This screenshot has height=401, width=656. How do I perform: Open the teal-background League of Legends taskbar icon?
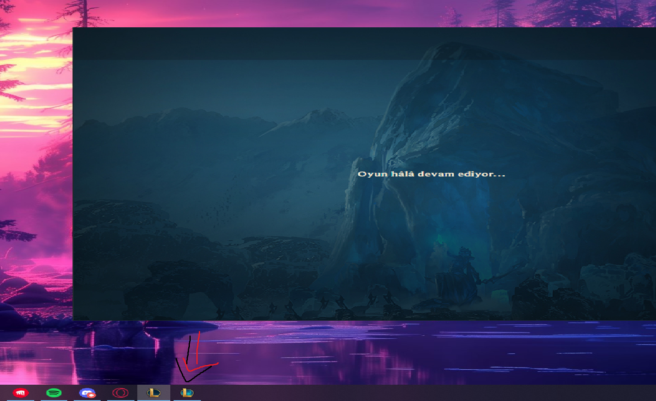click(x=187, y=393)
